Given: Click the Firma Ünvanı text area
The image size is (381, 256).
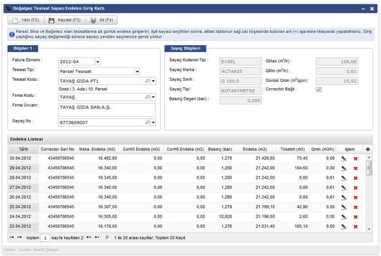Looking at the screenshot, I should pos(107,110).
